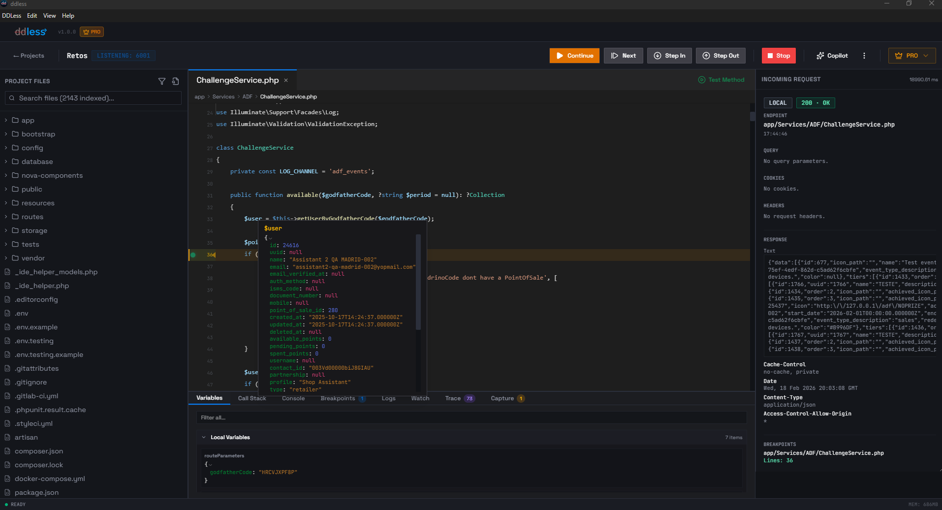Select the Step In debug control
Image resolution: width=942 pixels, height=510 pixels.
669,55
